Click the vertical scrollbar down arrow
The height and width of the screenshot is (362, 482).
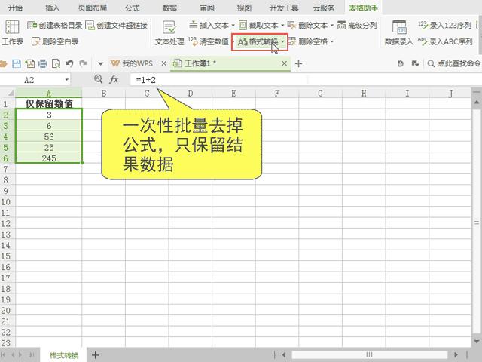click(x=477, y=341)
